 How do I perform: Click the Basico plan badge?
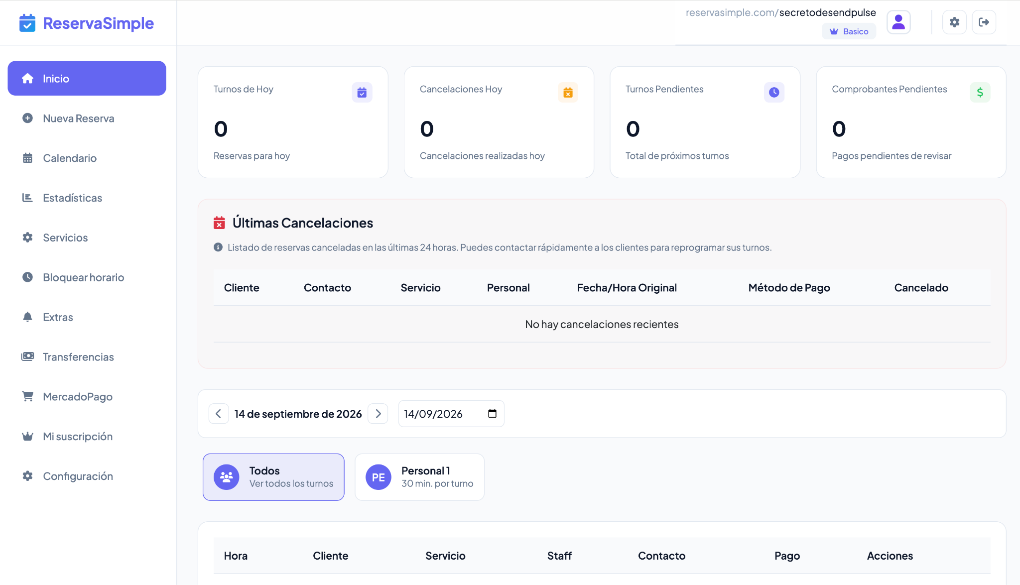[x=849, y=31]
